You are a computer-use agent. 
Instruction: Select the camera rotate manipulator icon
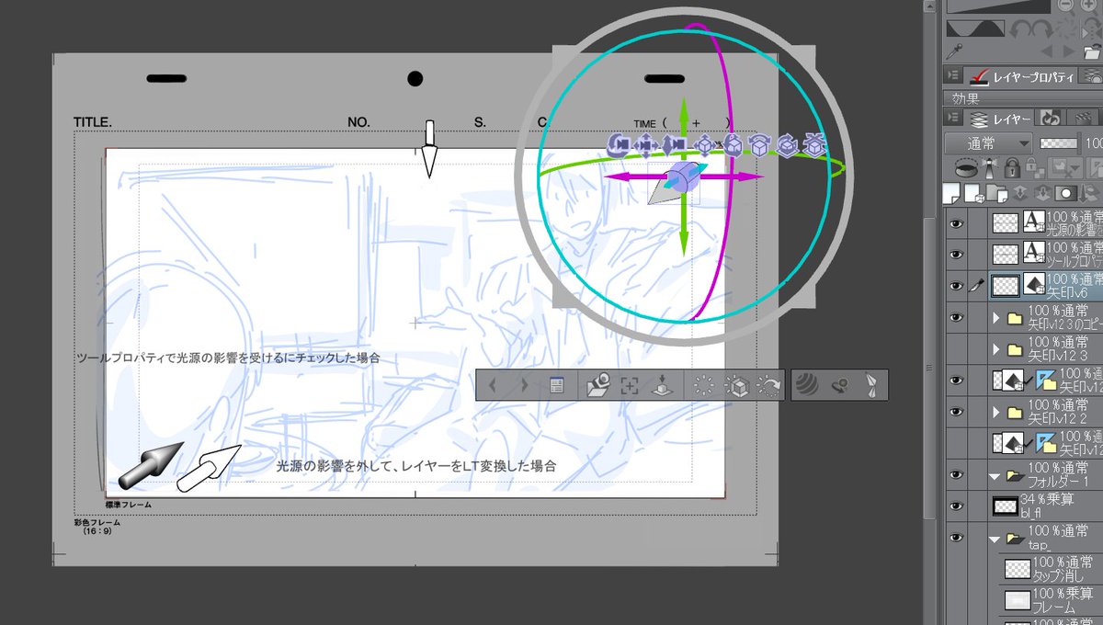(x=619, y=144)
